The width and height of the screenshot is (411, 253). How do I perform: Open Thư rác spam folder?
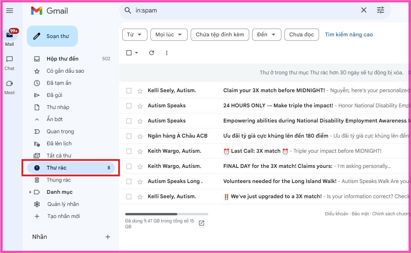point(71,168)
